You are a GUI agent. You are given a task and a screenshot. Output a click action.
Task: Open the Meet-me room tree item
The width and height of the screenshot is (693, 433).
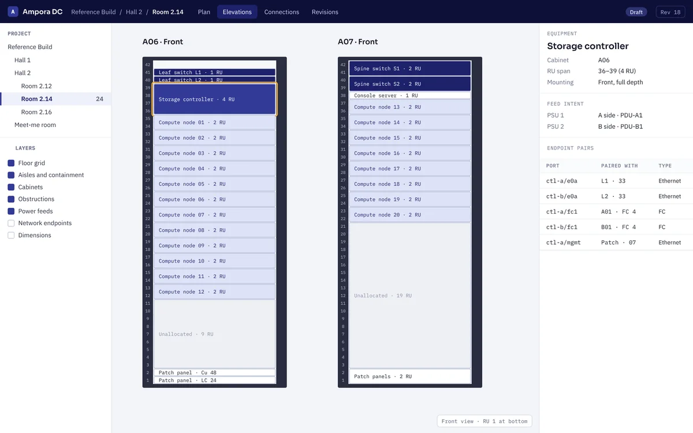pos(55,125)
